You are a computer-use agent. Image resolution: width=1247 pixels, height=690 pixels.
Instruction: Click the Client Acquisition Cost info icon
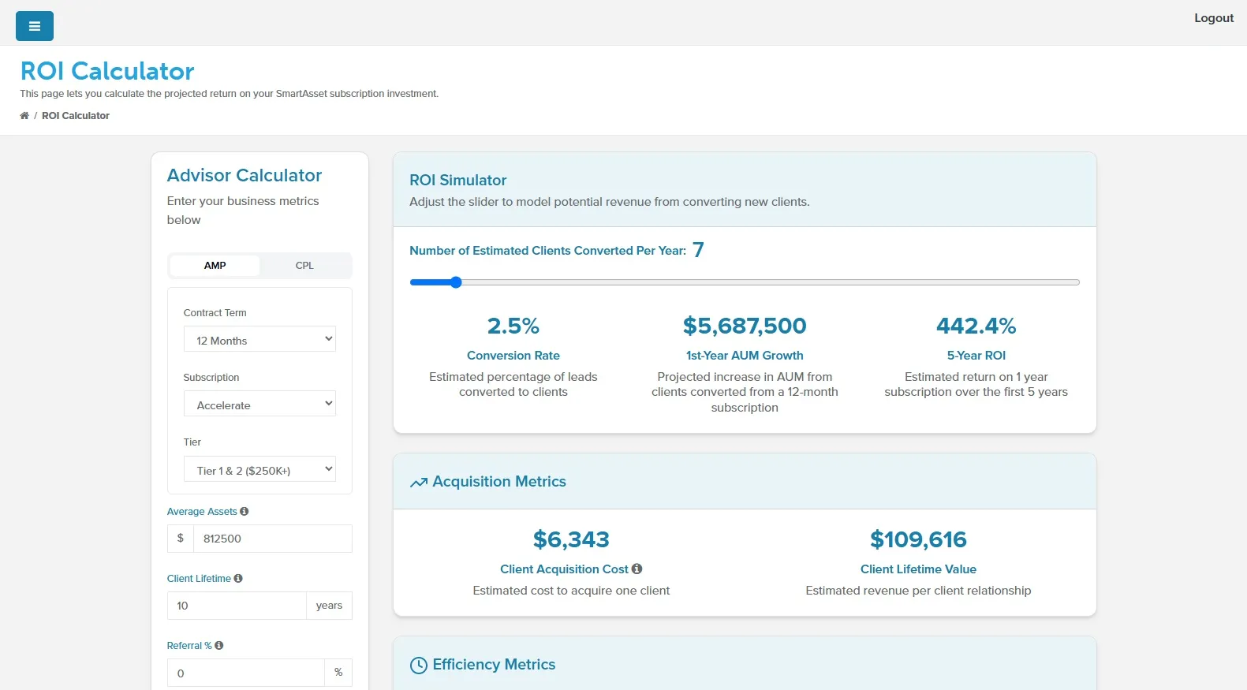click(x=637, y=569)
